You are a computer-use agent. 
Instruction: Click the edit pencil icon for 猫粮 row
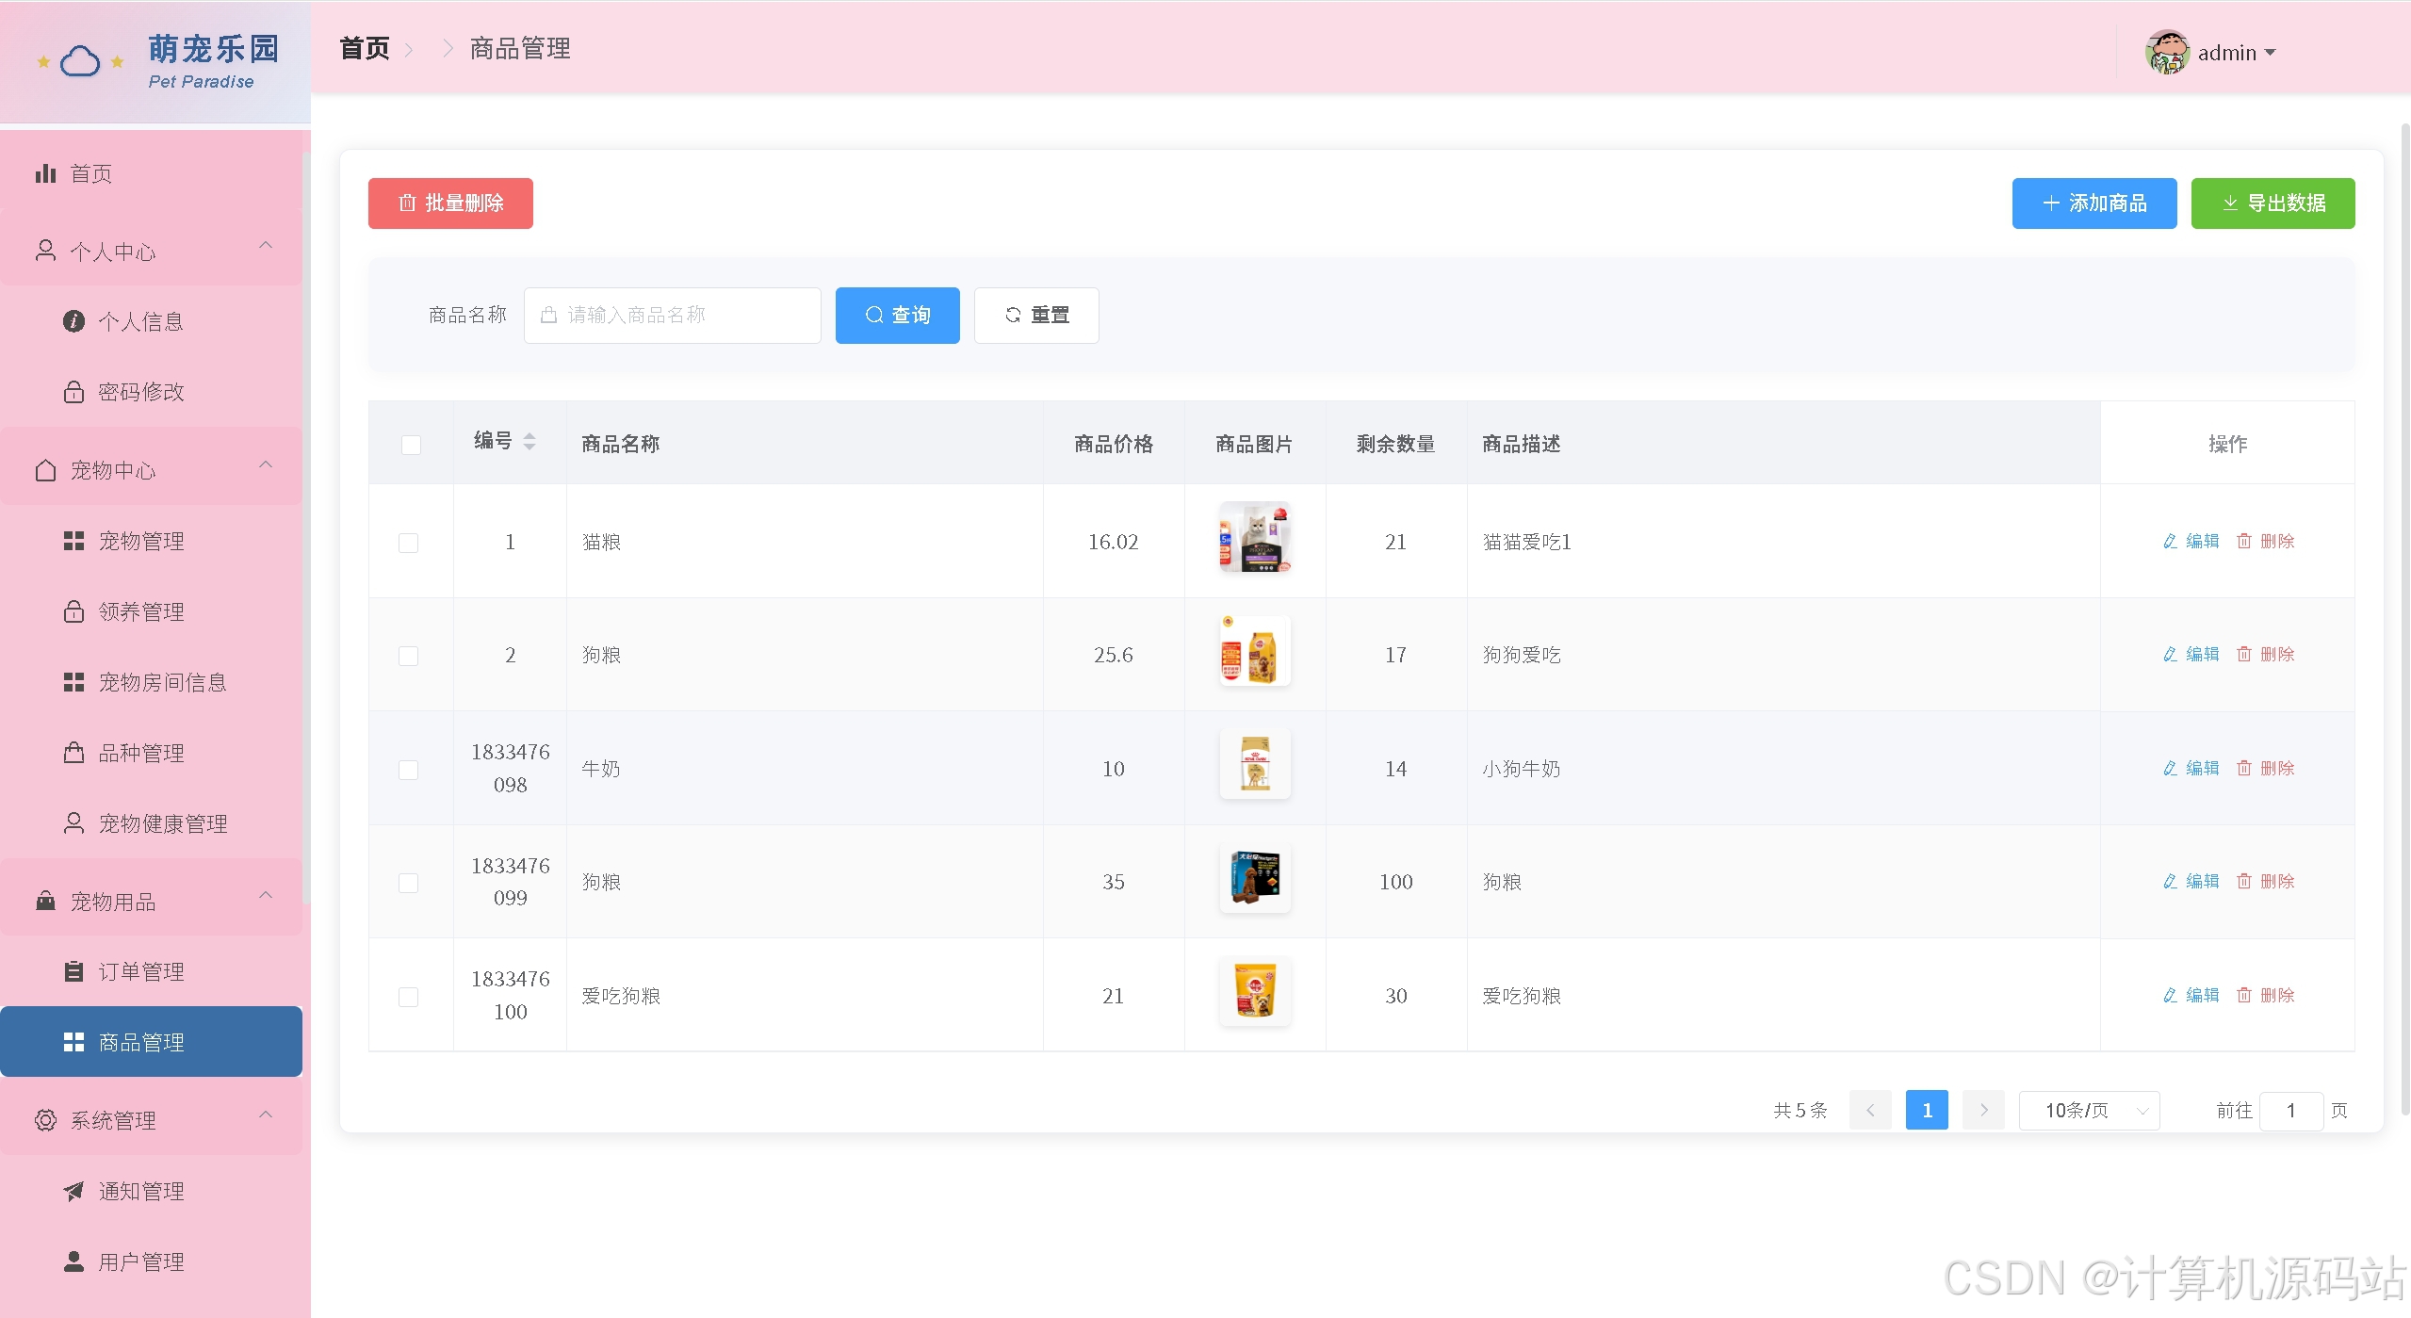point(2171,541)
